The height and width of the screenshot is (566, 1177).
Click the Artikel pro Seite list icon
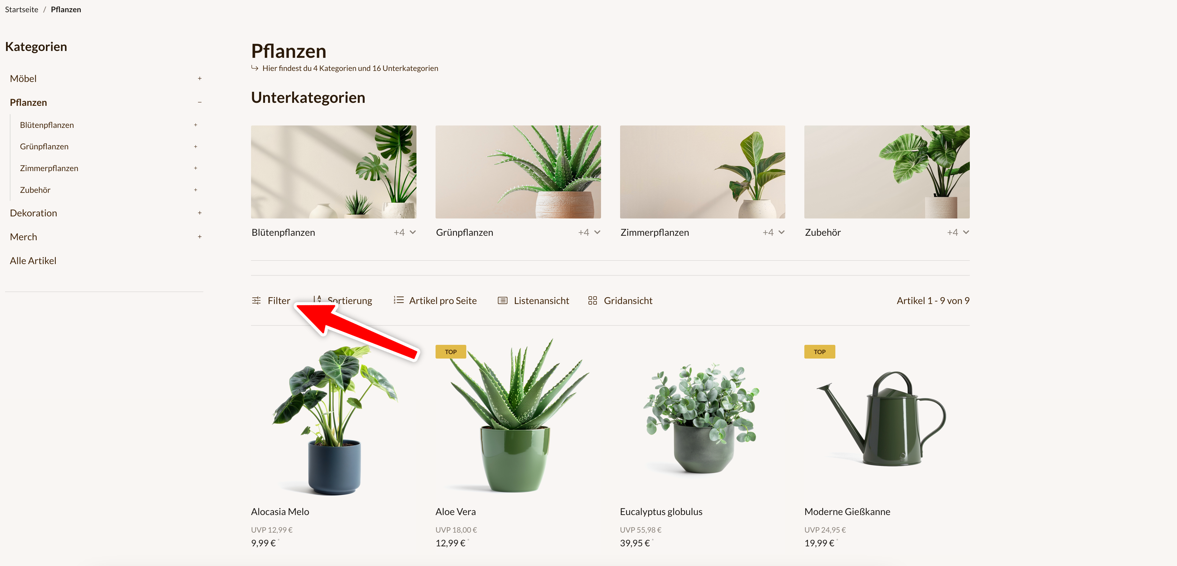[398, 300]
